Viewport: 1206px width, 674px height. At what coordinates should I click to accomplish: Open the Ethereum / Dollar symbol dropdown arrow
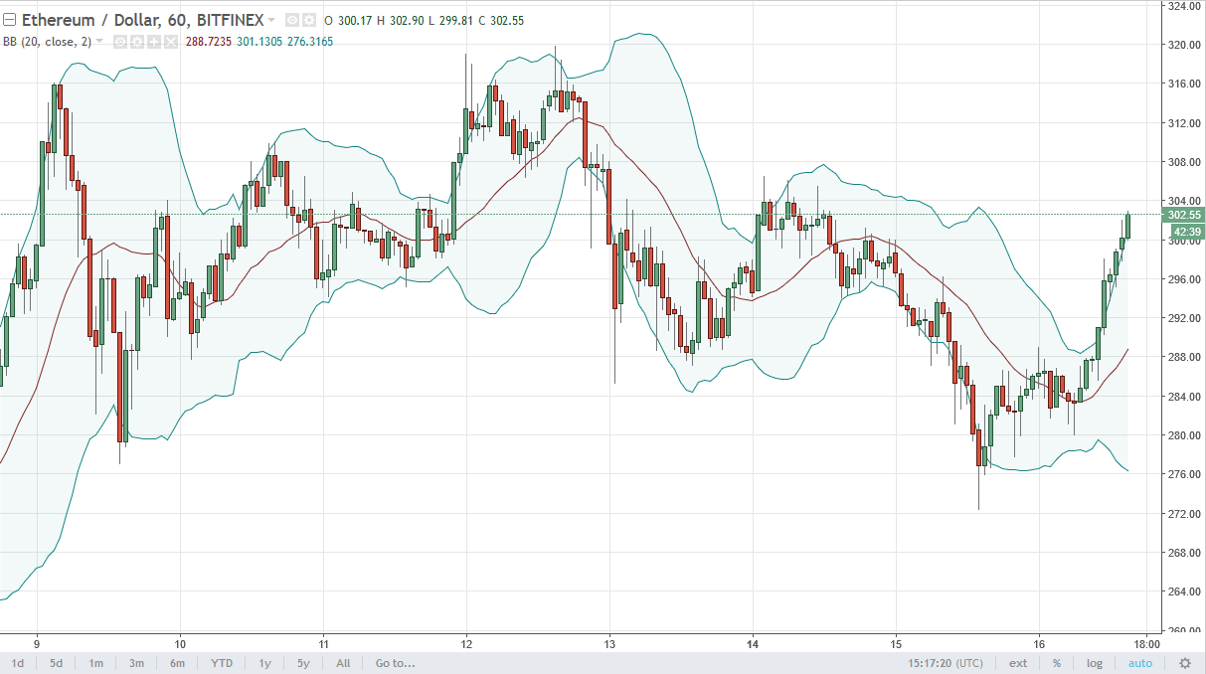271,20
